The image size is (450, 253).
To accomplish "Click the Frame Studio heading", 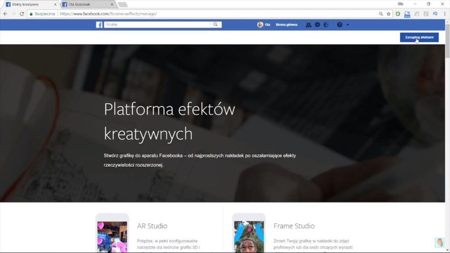I will [294, 226].
